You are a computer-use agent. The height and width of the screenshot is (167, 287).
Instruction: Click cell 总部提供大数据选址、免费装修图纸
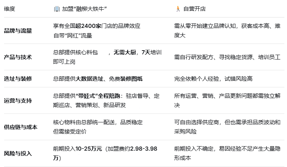point(98,79)
